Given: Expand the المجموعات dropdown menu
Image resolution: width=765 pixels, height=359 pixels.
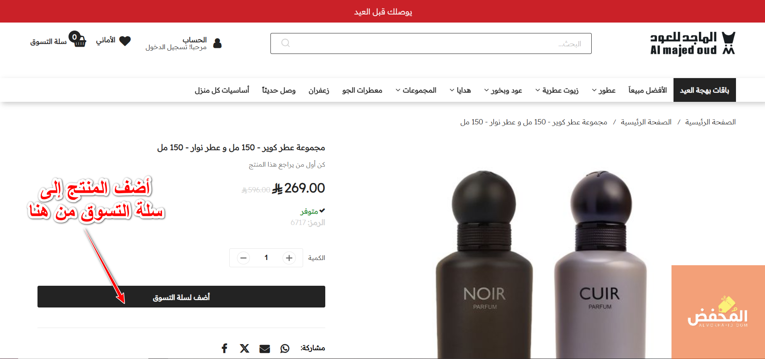Looking at the screenshot, I should pyautogui.click(x=416, y=90).
